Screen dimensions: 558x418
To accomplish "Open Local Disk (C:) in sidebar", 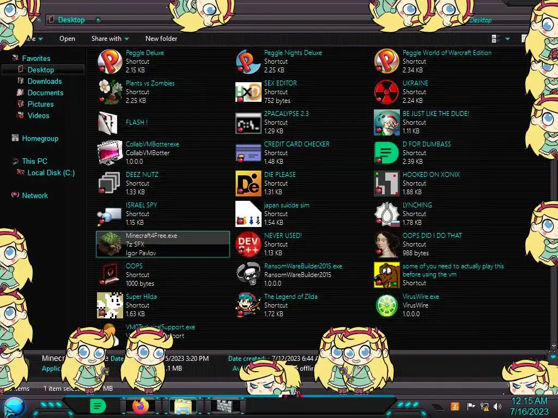I will point(51,173).
